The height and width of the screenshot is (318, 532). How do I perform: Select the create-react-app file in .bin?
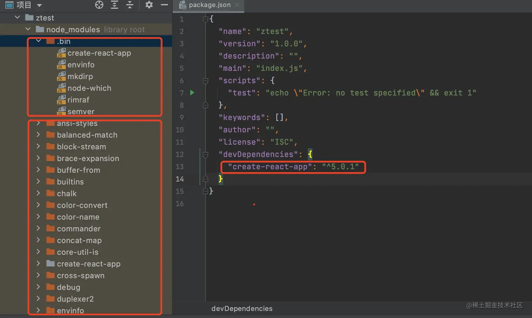point(99,53)
